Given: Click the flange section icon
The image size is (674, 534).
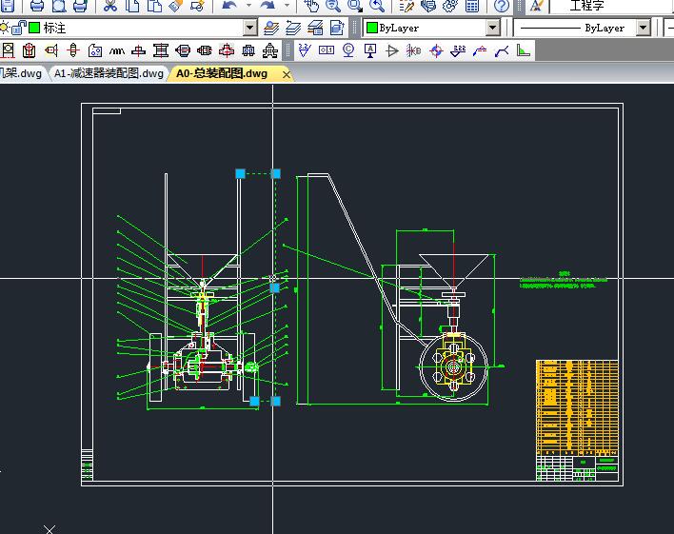Looking at the screenshot, I should 138,50.
